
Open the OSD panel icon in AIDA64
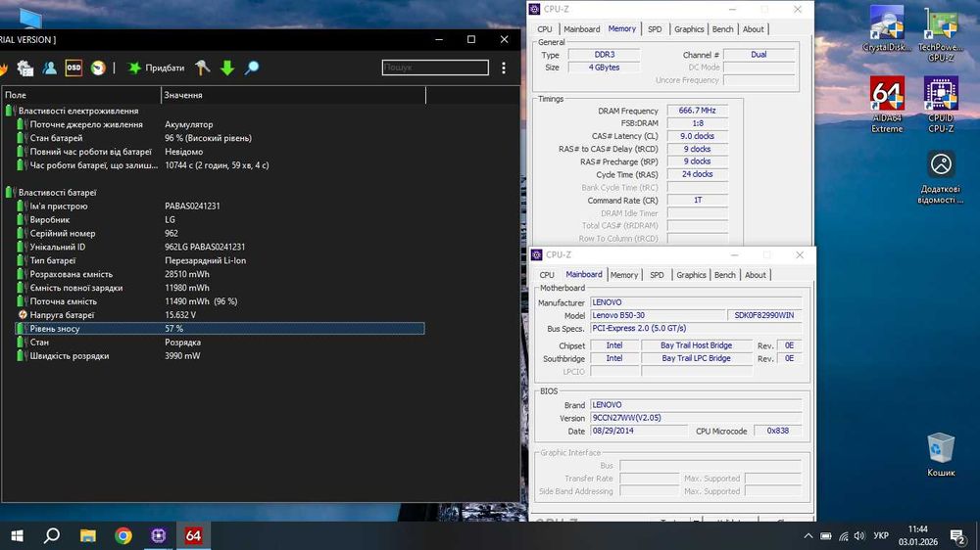[73, 69]
